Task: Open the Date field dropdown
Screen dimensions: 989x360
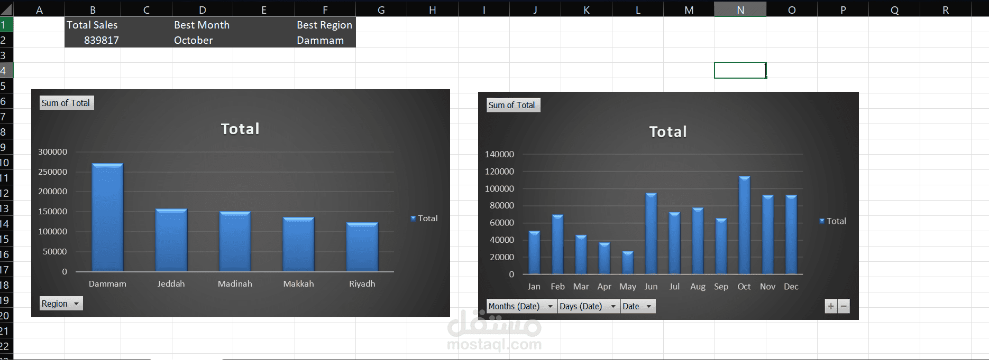Action: [x=638, y=306]
